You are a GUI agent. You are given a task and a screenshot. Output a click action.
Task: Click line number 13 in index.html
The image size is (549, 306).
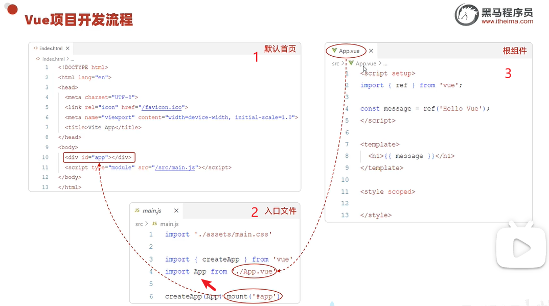45,187
